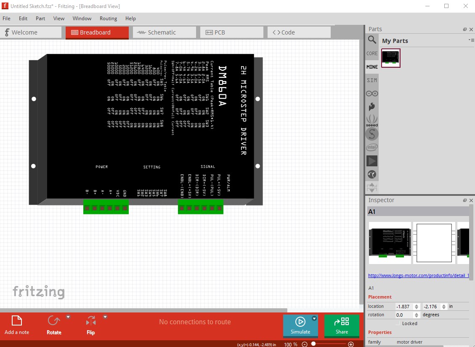Image resolution: width=475 pixels, height=347 pixels.
Task: Close the Inspector panel
Action: pyautogui.click(x=471, y=200)
